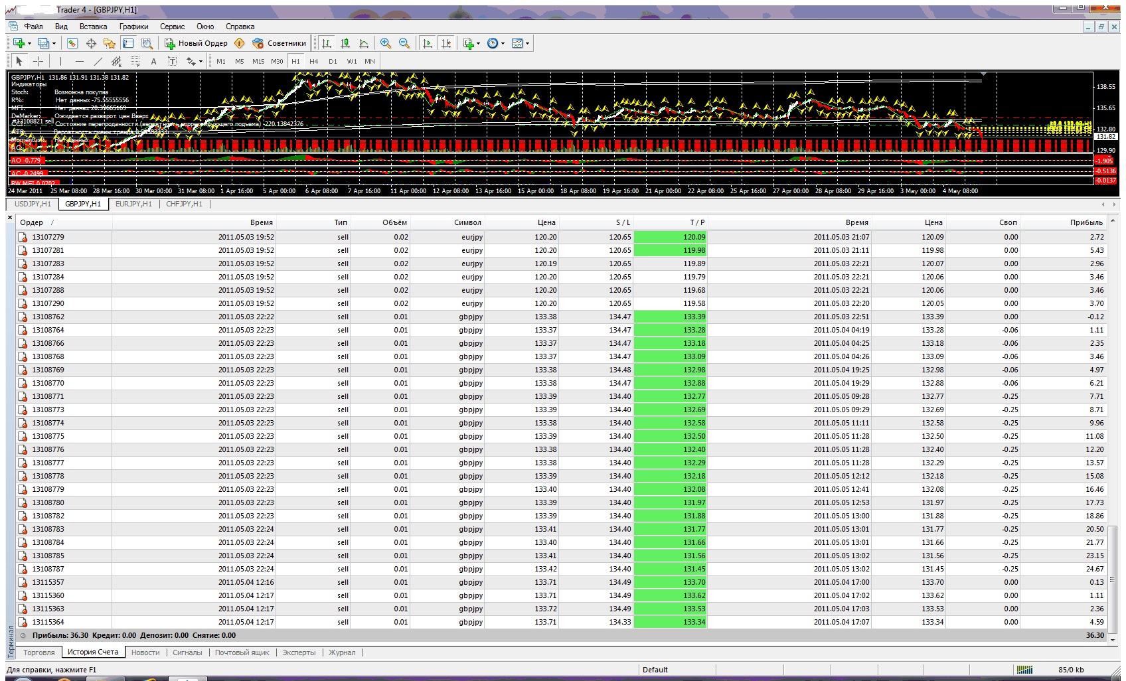Select the Text Label tool
Viewport: 1126px width, 681px height.
click(172, 61)
